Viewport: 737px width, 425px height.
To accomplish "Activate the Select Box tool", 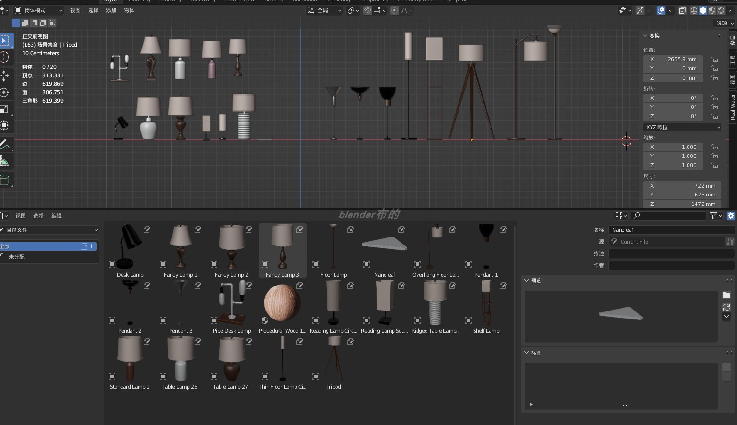I will click(x=5, y=41).
